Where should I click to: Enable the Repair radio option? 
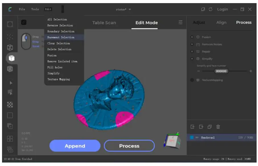[x=192, y=52]
